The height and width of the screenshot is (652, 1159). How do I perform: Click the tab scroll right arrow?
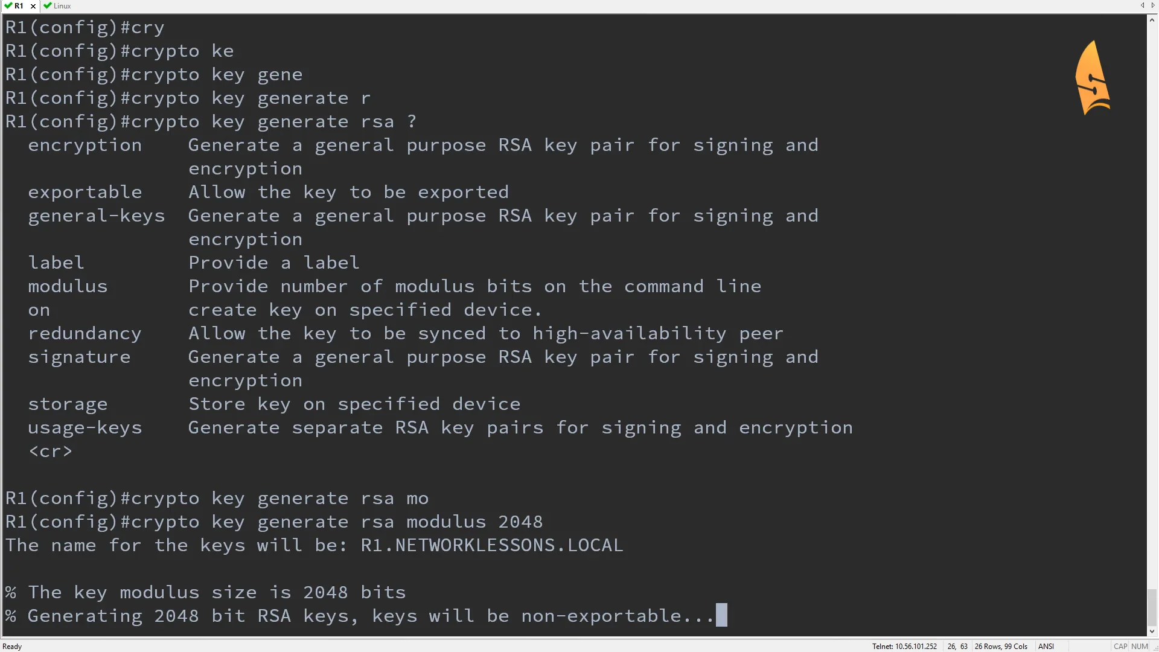coord(1153,5)
